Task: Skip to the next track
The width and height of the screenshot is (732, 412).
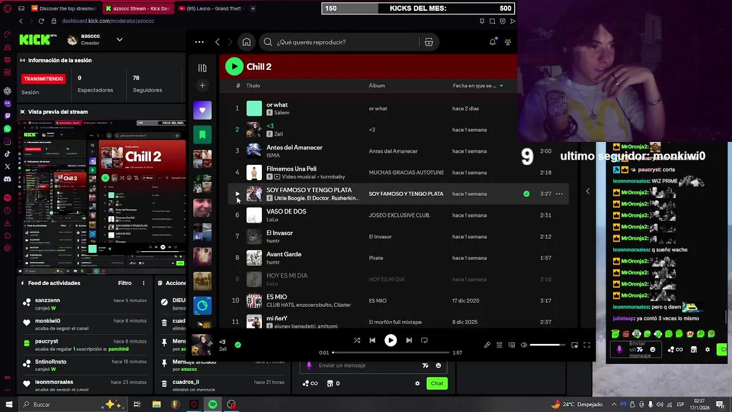Action: (409, 340)
